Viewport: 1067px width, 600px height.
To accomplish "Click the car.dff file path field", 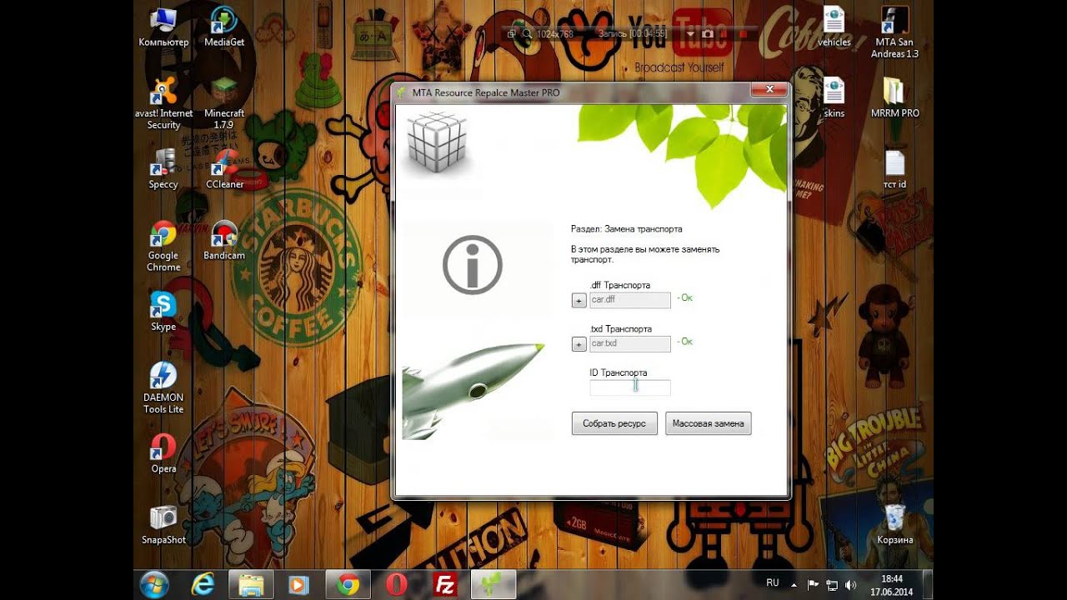I will [630, 300].
